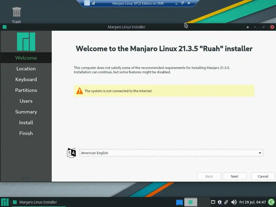Restore down the VM6 session window

(182, 3)
